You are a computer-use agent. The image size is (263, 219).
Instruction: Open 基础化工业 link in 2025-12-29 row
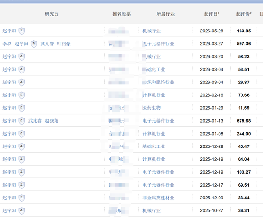pos(154,146)
